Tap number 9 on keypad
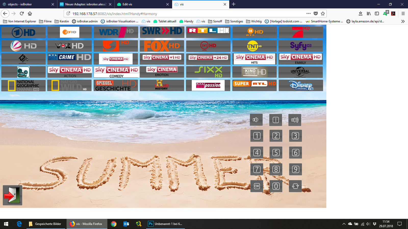Image resolution: width=408 pixels, height=229 pixels. pos(296,169)
